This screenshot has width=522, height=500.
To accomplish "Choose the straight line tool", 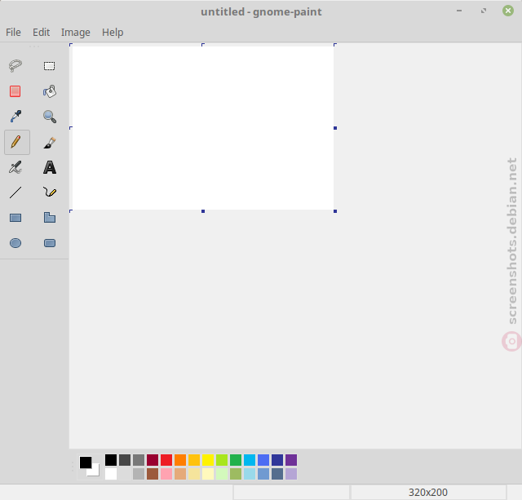I will coord(15,192).
